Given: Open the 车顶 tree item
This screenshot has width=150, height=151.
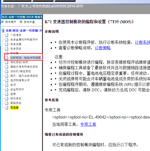Looking at the screenshot, I should pyautogui.click(x=13, y=85).
